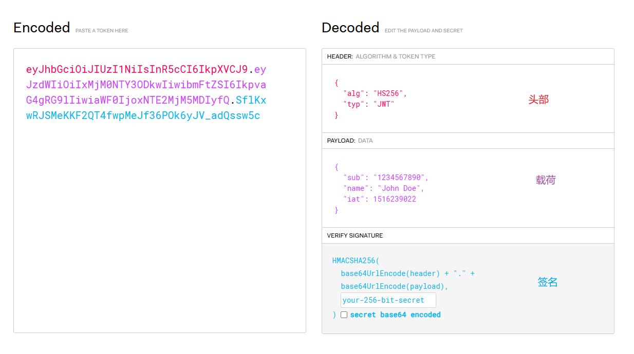Click the purple token line starting JzdWIiOiIx
The image size is (634, 354).
pos(146,85)
